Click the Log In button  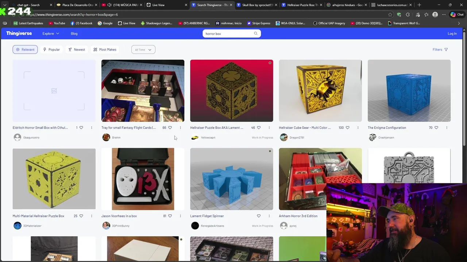452,33
